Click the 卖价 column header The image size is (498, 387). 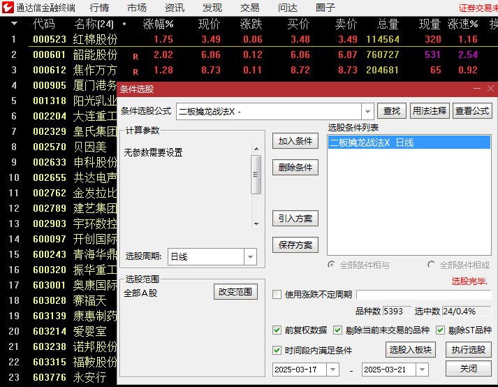pos(346,24)
